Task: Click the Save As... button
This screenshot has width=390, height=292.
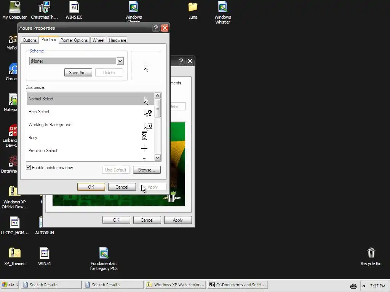Action: coord(78,73)
